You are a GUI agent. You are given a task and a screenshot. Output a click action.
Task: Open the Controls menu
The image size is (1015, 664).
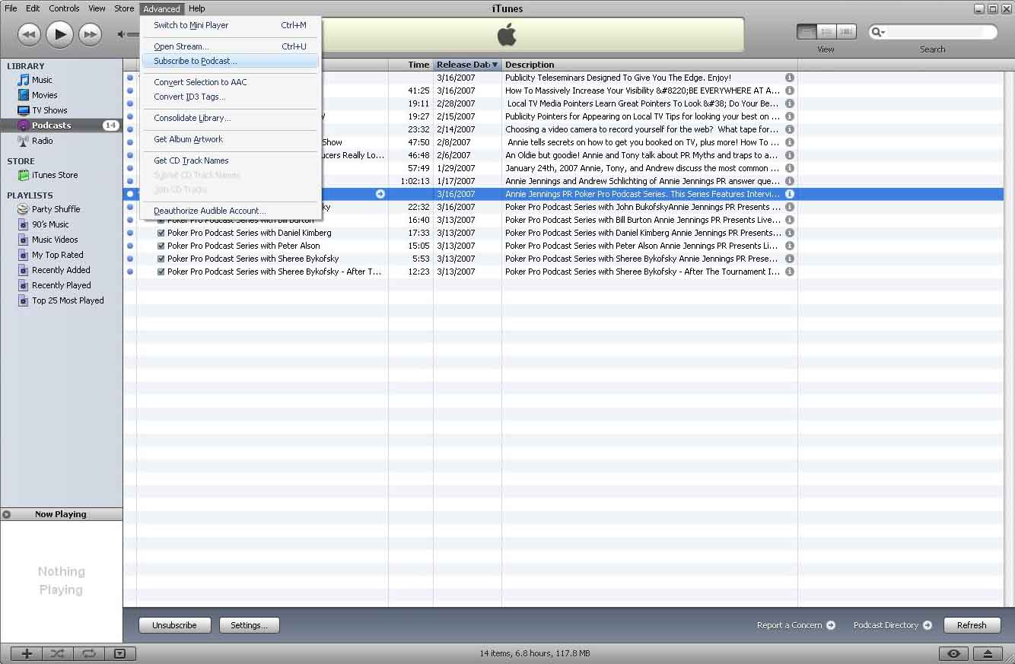pyautogui.click(x=64, y=8)
